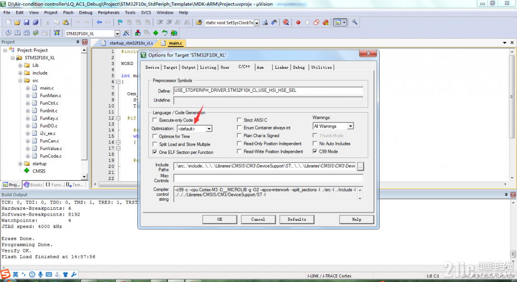Click the Translate current file icon

click(9, 33)
